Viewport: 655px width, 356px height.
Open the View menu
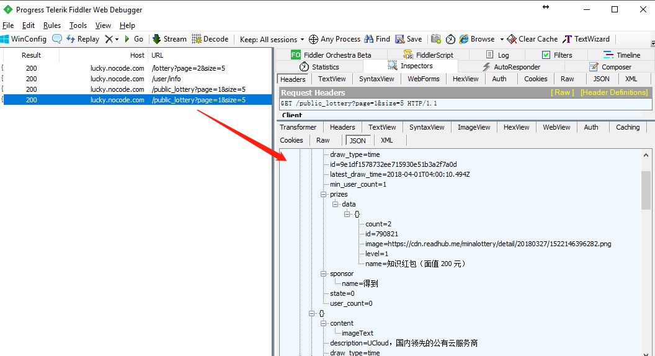tap(103, 25)
